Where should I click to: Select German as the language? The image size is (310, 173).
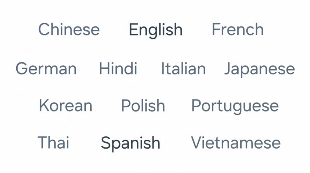coord(46,68)
